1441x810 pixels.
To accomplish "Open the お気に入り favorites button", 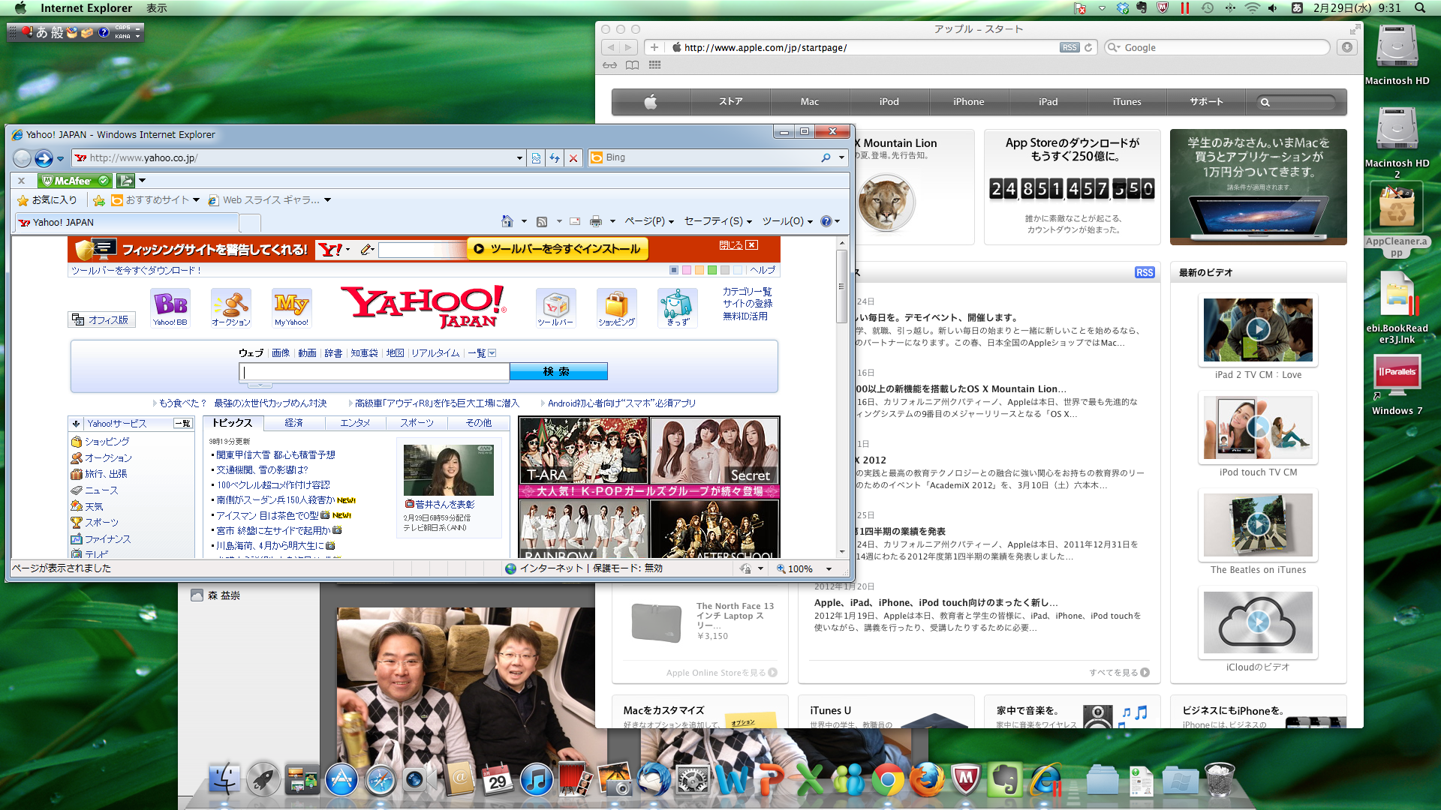I will [x=47, y=200].
